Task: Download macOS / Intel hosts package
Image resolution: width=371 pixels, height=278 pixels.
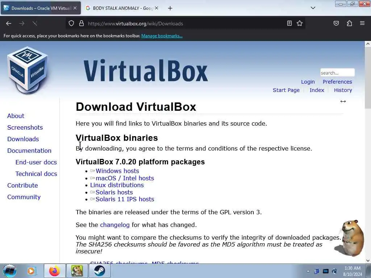Action: click(x=125, y=178)
